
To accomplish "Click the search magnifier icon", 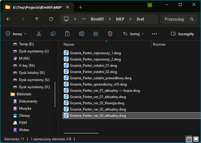I will tap(192, 19).
